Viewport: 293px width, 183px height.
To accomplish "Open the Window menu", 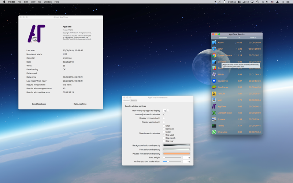I will [48, 2].
